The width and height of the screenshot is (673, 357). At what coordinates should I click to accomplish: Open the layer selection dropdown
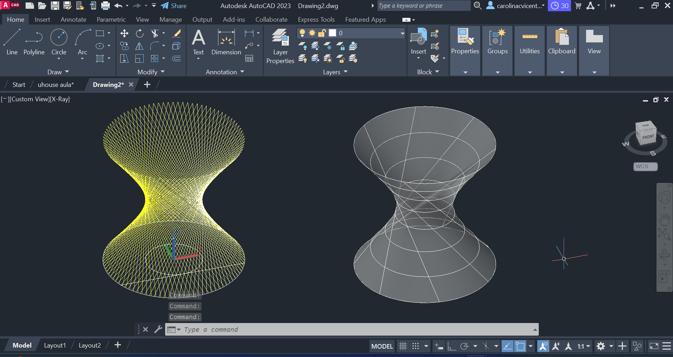pos(402,33)
